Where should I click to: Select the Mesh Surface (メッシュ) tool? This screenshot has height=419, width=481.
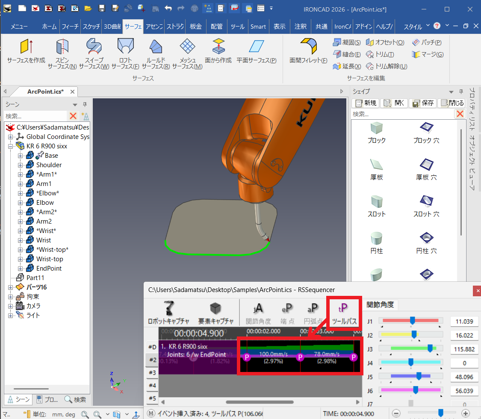tap(187, 54)
